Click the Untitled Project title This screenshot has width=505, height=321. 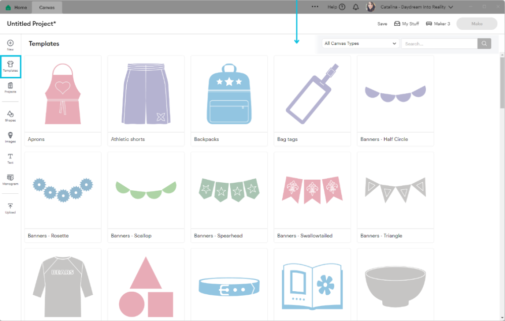[31, 24]
